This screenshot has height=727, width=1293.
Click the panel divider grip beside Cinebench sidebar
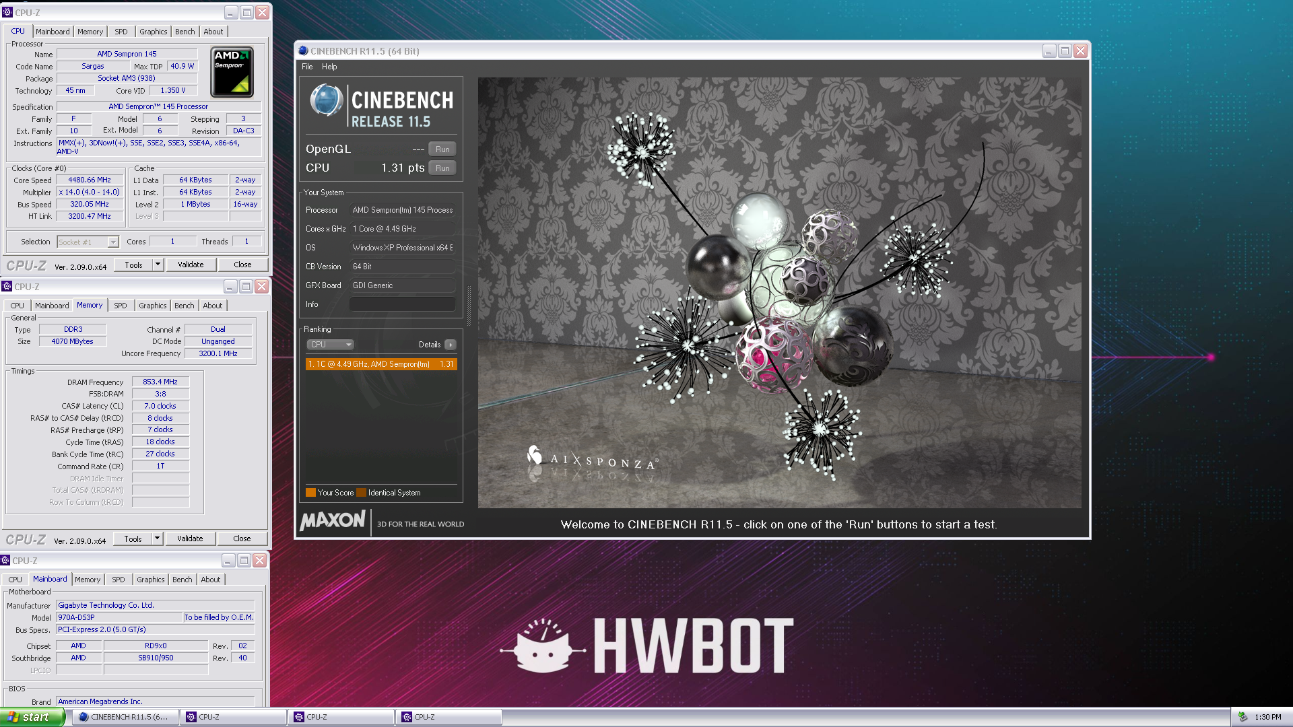(x=469, y=306)
